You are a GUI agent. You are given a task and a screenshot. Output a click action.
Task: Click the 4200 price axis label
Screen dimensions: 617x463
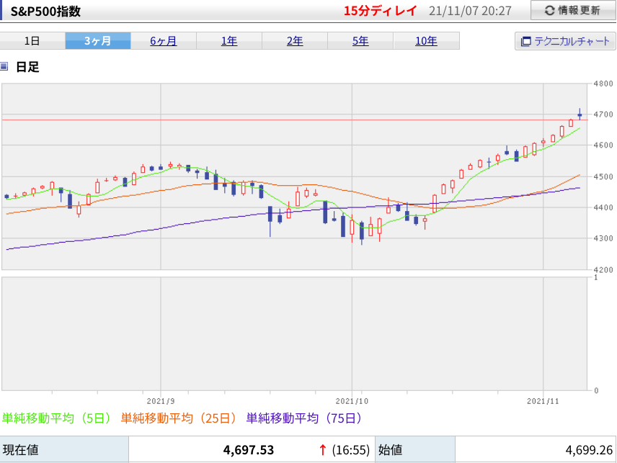click(603, 269)
